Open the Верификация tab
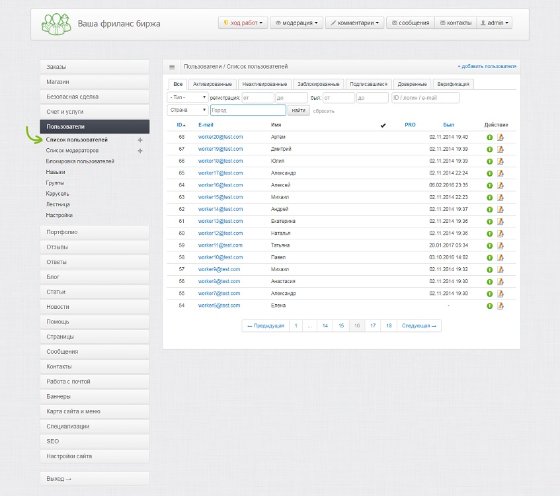The image size is (560, 496). (453, 85)
